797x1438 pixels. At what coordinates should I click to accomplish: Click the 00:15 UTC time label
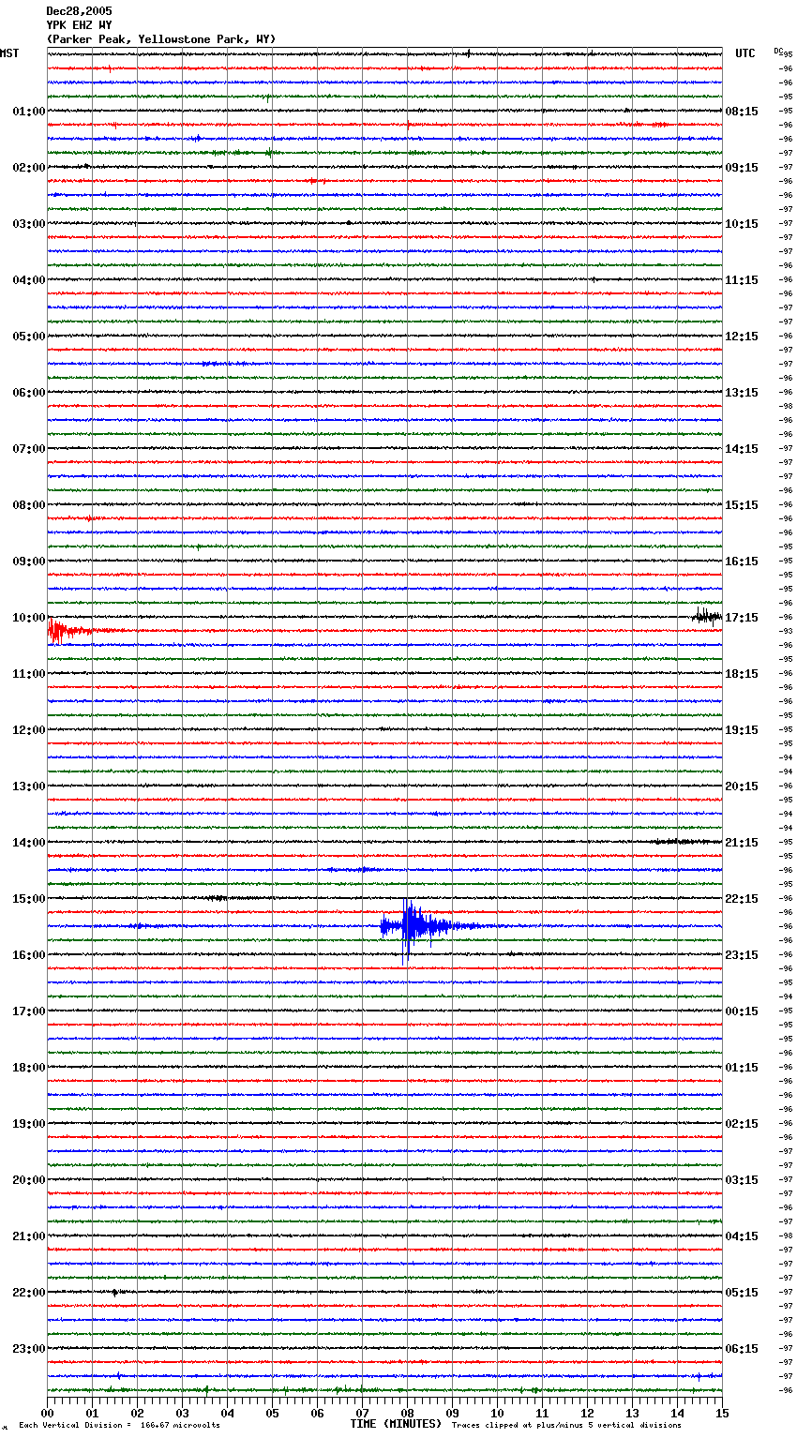point(742,1011)
